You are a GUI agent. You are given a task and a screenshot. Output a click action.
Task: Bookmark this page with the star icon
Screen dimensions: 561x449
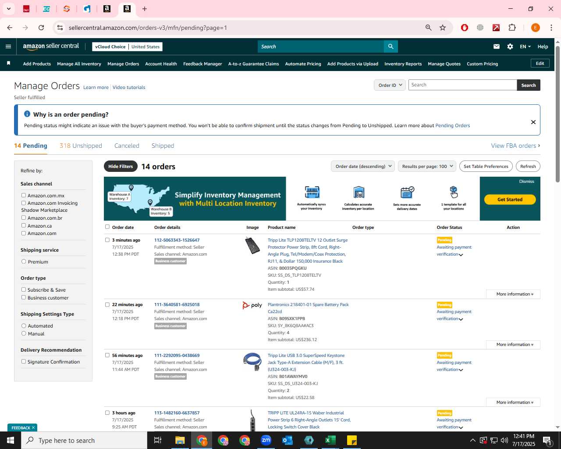click(x=443, y=28)
